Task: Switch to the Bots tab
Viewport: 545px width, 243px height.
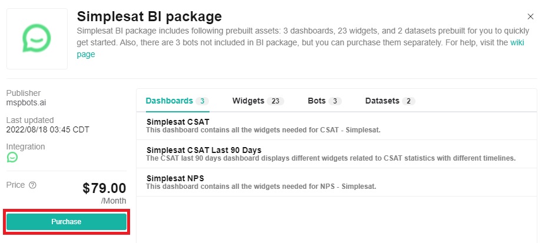Action: (x=317, y=101)
